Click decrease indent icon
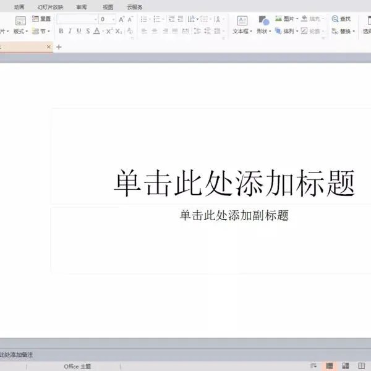The height and width of the screenshot is (371, 371). (172, 19)
